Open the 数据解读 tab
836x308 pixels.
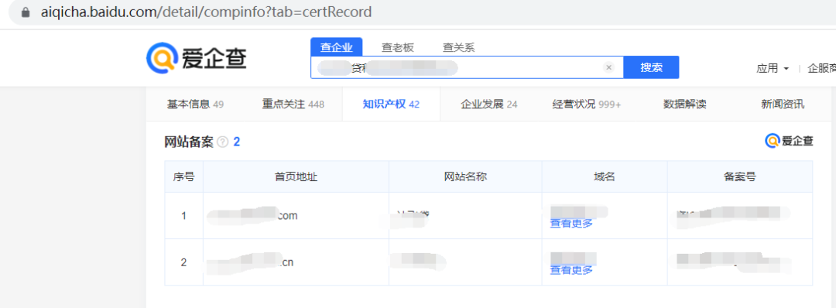[684, 104]
